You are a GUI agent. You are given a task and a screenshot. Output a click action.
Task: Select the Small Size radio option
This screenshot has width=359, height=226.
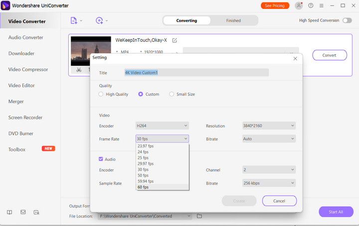[x=172, y=94]
